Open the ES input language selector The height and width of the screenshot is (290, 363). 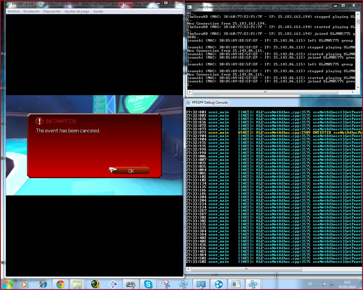[310, 284]
